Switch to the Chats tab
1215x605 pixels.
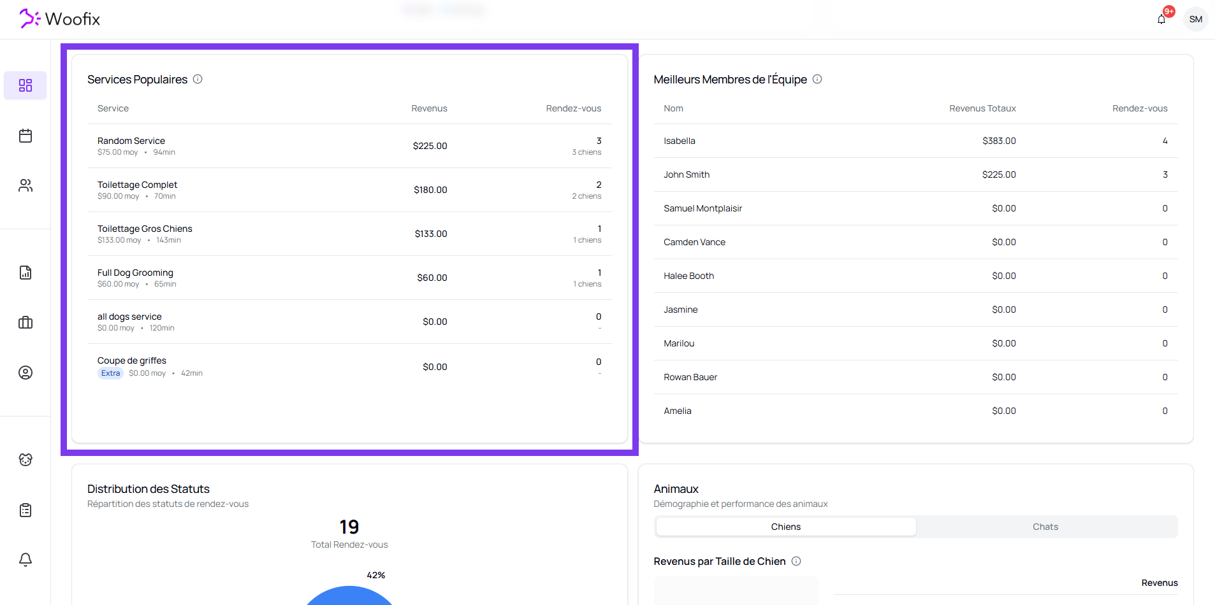(1045, 527)
